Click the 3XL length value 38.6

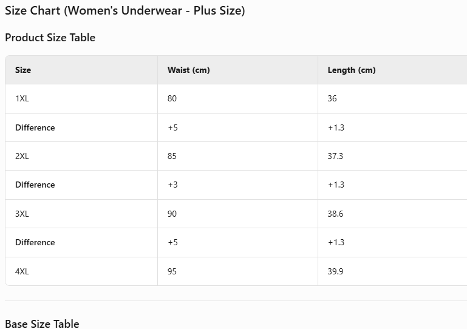[335, 214]
